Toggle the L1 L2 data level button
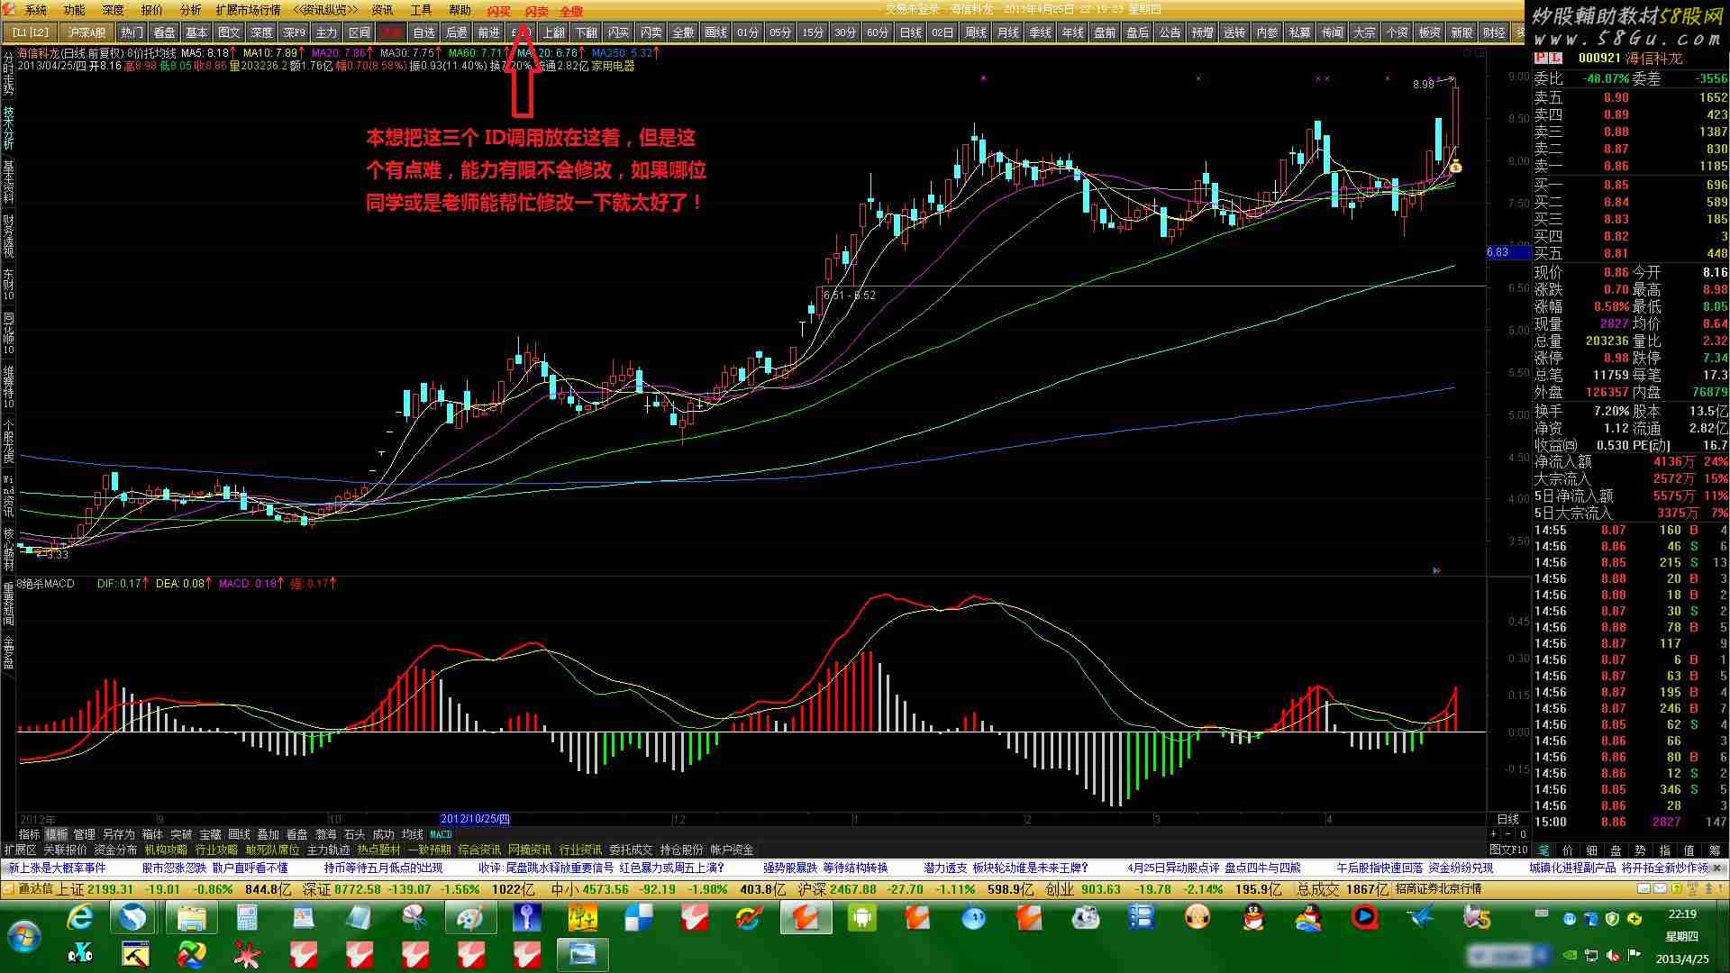 click(x=31, y=32)
